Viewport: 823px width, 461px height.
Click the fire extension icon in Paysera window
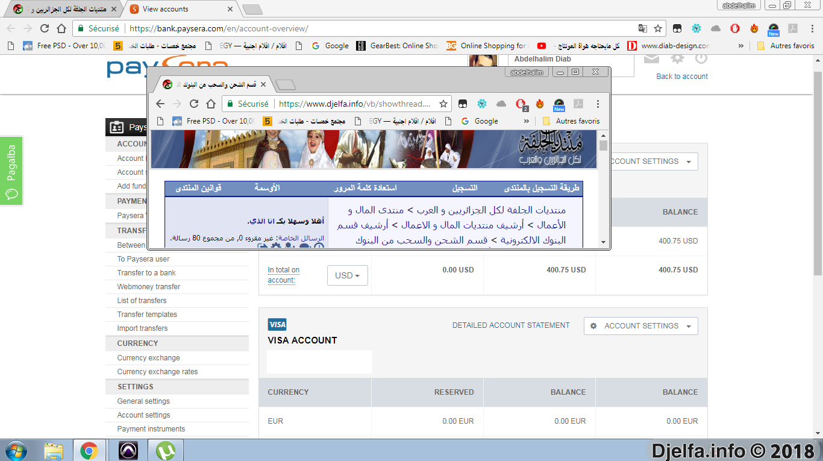click(x=754, y=28)
